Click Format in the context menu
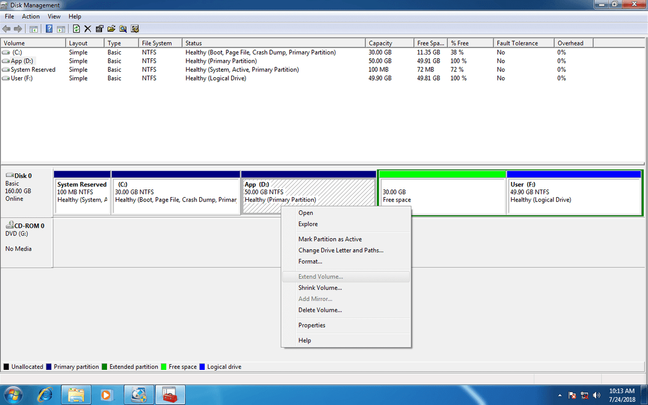 (x=310, y=261)
